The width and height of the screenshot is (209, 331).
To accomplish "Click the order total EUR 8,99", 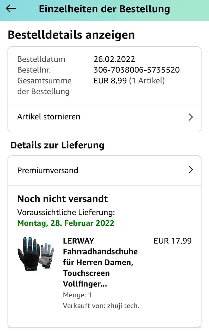I will click(110, 81).
